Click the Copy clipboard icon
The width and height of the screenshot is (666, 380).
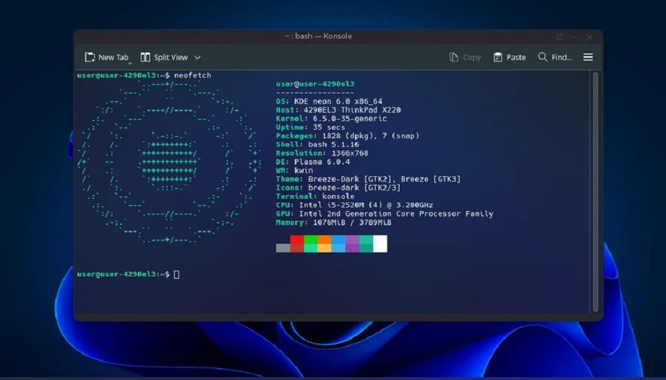pyautogui.click(x=454, y=57)
